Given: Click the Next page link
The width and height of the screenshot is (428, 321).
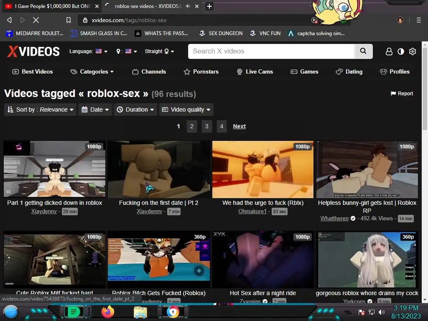Looking at the screenshot, I should (239, 126).
